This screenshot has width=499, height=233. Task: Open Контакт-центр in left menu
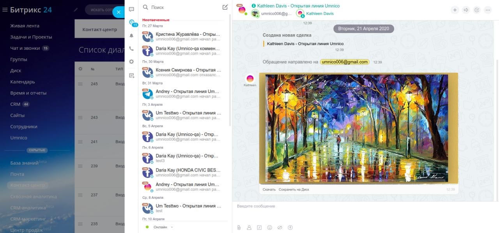pyautogui.click(x=28, y=185)
